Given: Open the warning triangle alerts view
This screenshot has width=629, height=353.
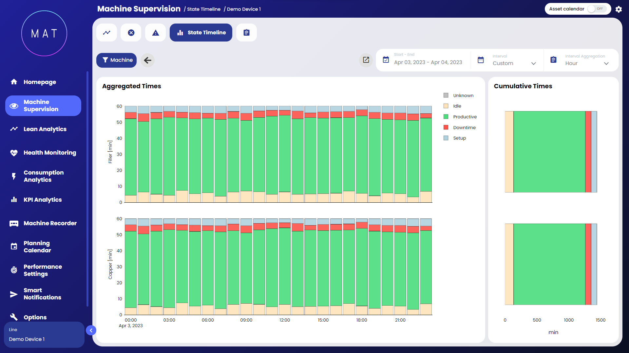Looking at the screenshot, I should click(156, 33).
